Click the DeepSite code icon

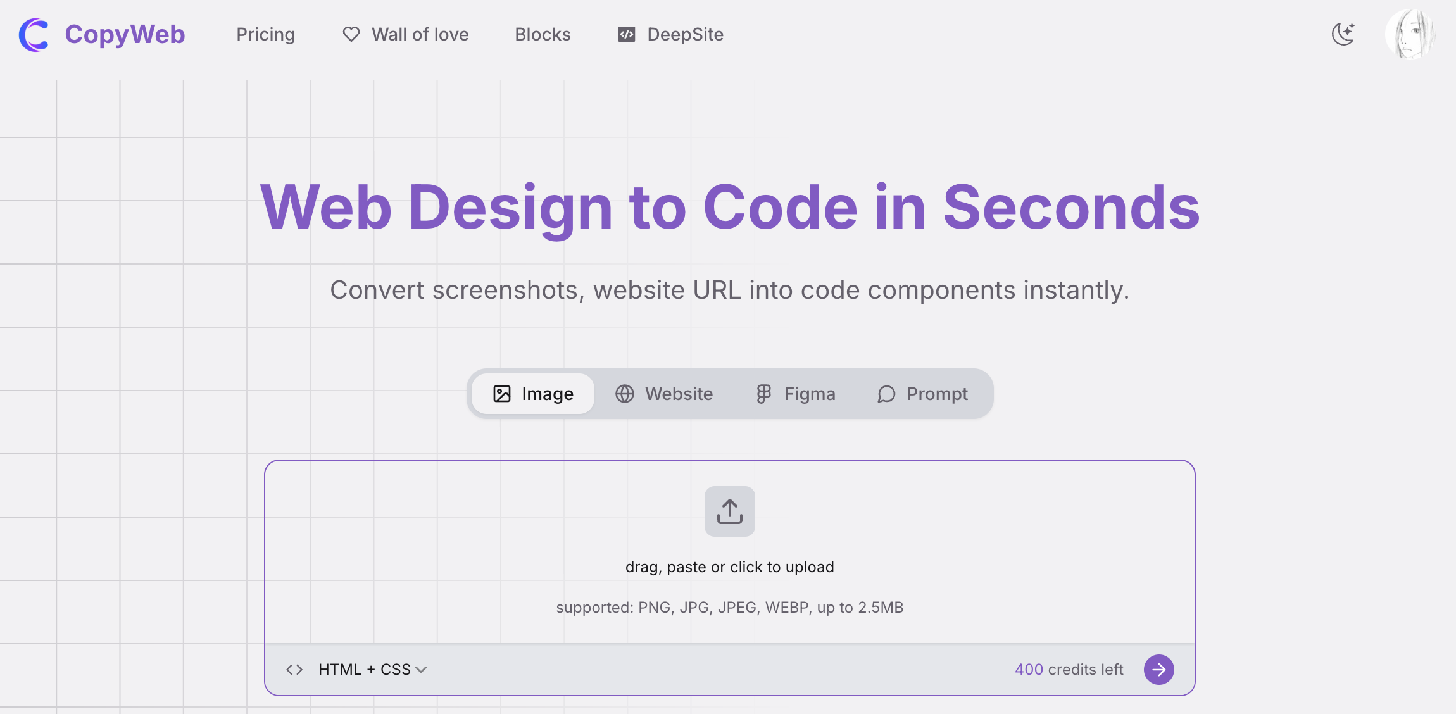pos(626,34)
